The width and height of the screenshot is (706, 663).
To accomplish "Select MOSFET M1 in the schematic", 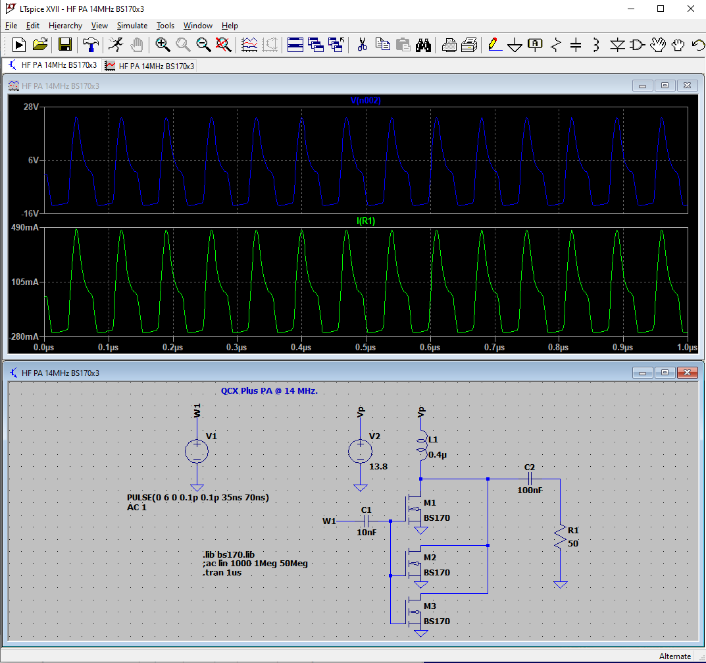I will click(415, 510).
